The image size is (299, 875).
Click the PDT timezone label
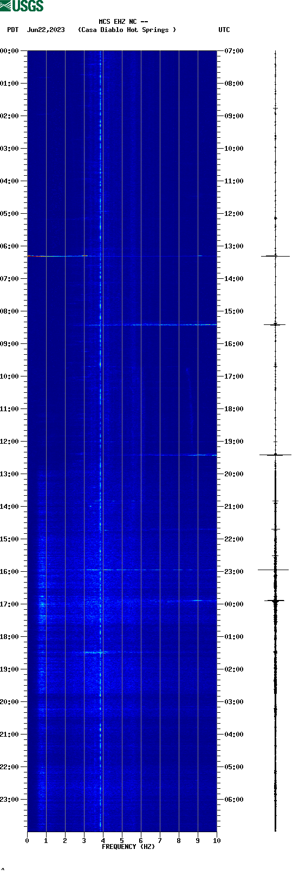(12, 30)
